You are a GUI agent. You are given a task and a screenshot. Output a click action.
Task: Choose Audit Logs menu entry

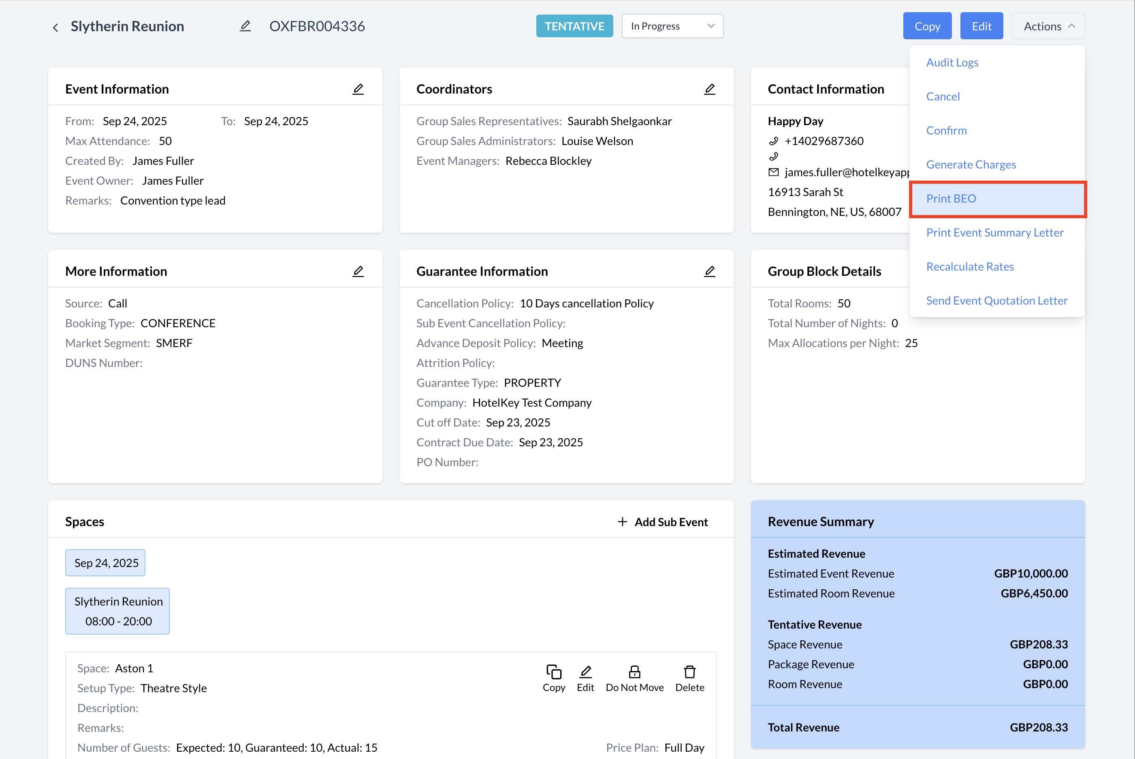(x=952, y=62)
